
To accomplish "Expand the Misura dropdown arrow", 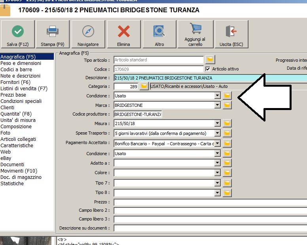I will pos(217,123).
